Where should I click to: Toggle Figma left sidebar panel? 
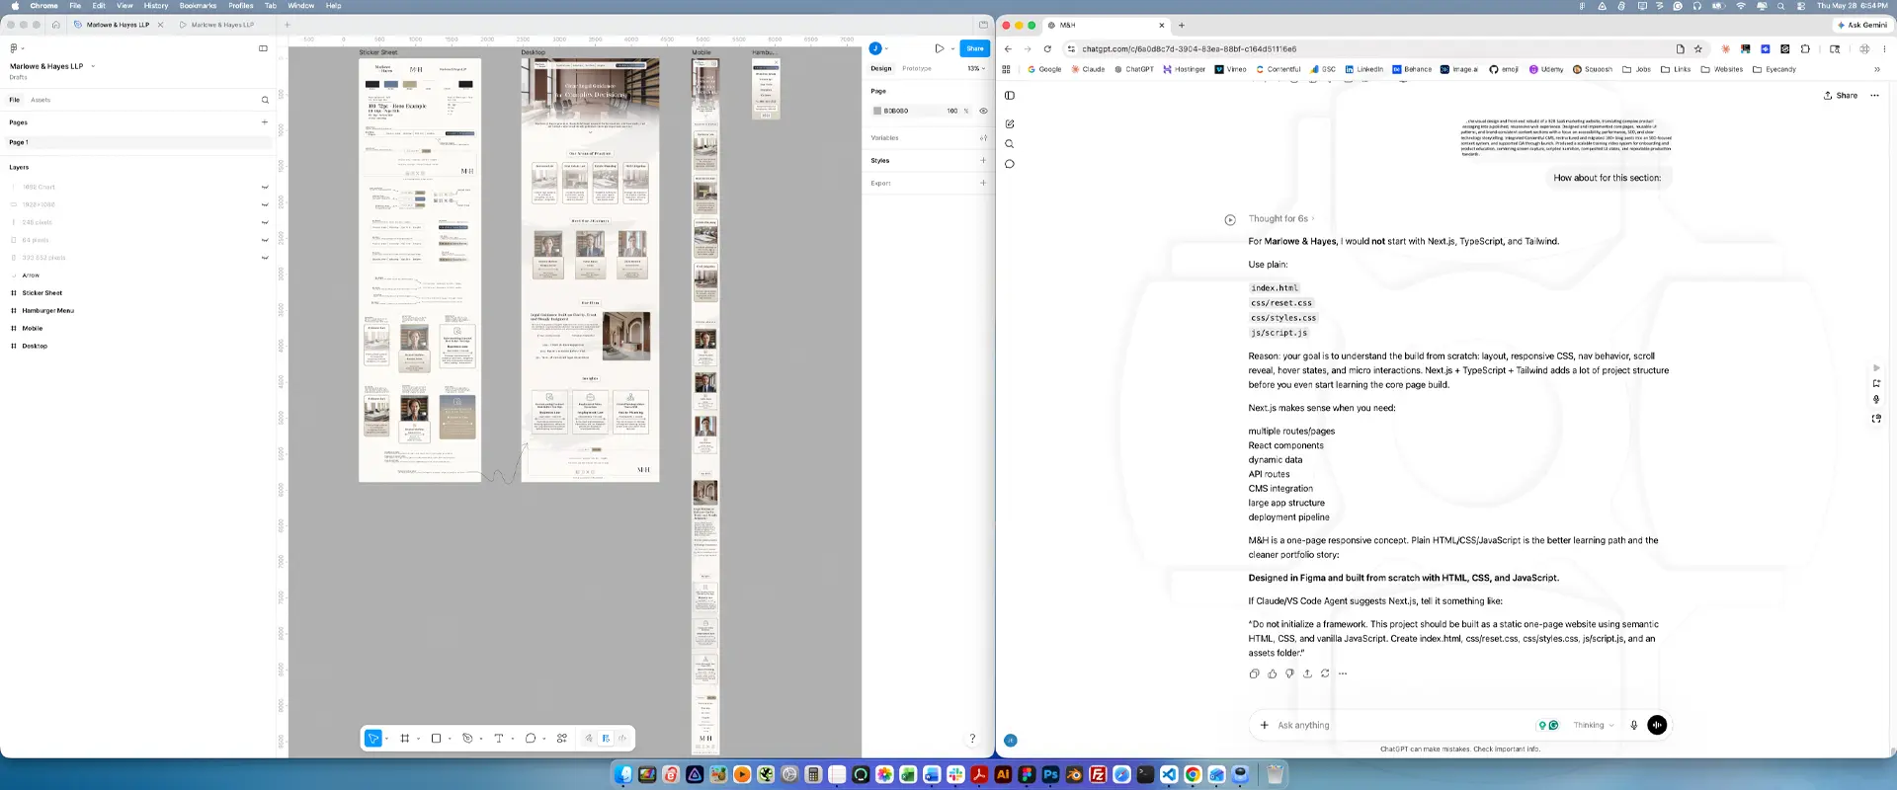263,47
